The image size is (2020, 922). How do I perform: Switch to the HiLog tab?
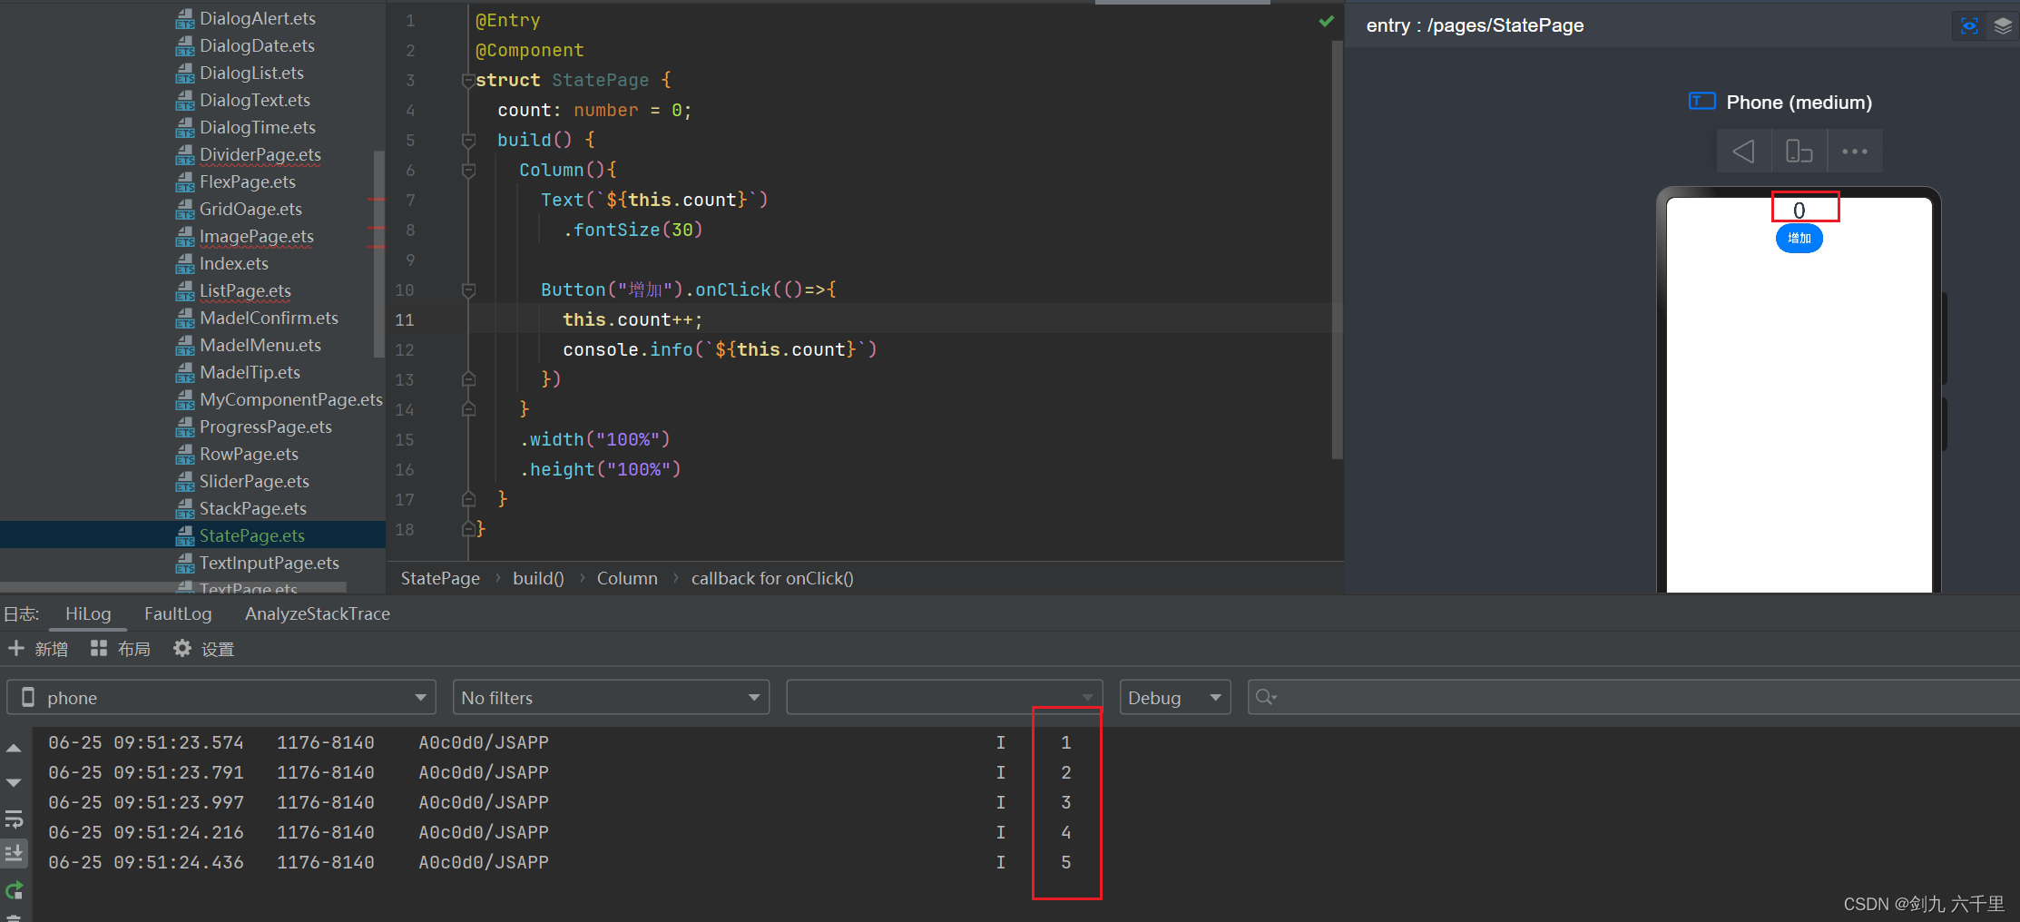(x=88, y=613)
